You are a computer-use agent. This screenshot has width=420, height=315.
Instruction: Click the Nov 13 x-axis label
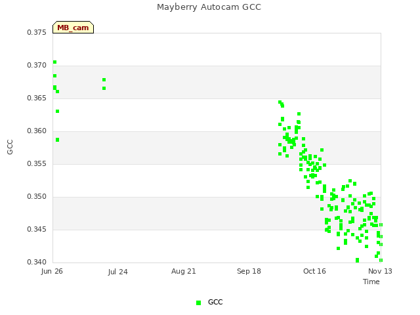pos(380,271)
